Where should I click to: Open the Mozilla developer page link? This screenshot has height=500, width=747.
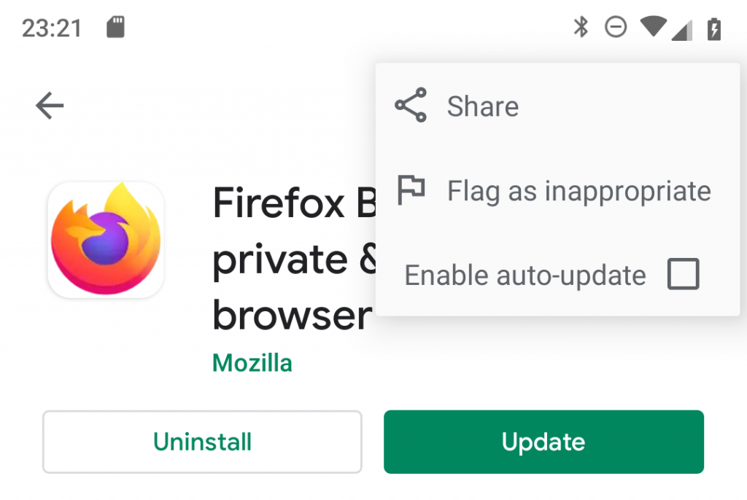point(252,363)
